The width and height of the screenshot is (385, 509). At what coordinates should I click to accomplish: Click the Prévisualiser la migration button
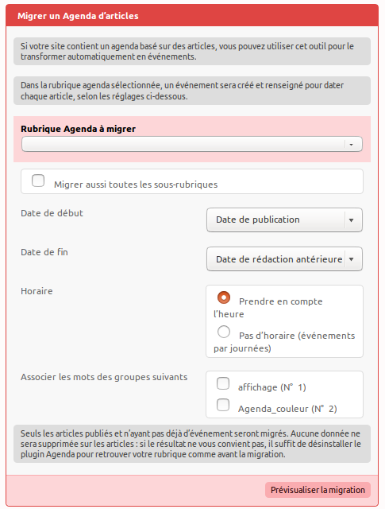(x=318, y=490)
